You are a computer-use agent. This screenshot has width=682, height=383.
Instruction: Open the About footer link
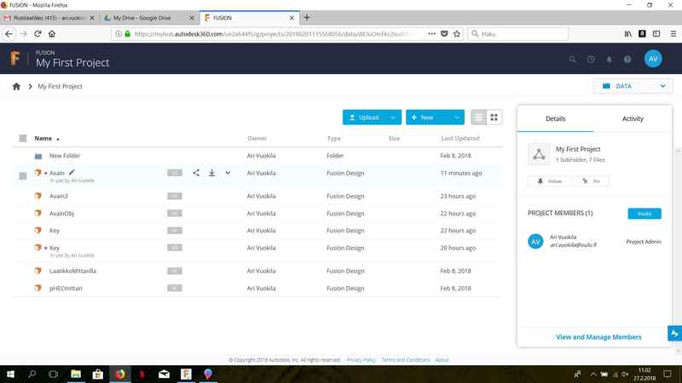[x=442, y=359]
